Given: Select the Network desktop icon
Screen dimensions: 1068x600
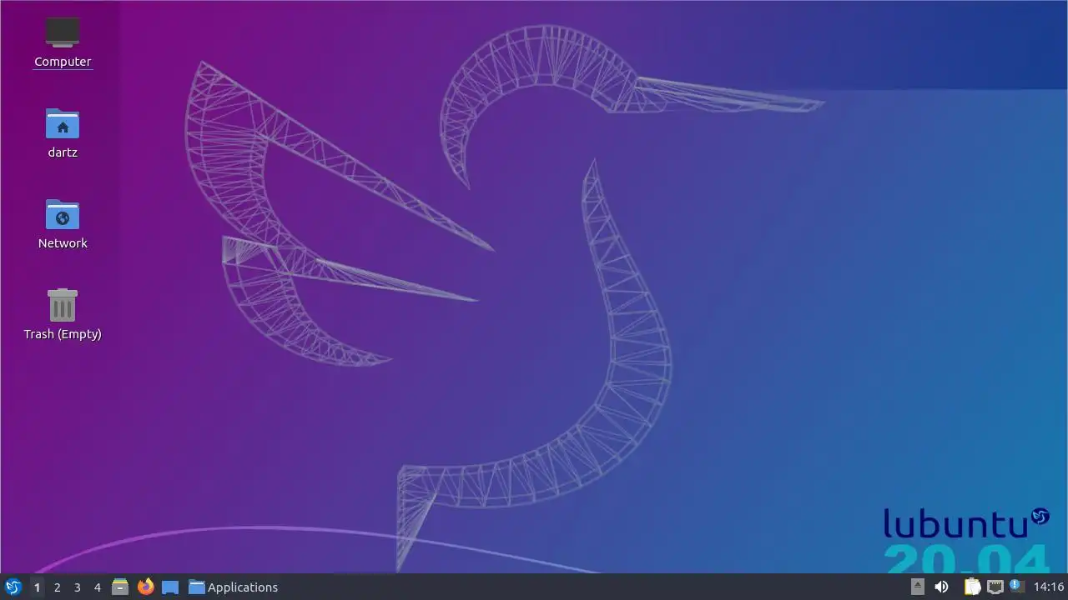Looking at the screenshot, I should pos(63,223).
